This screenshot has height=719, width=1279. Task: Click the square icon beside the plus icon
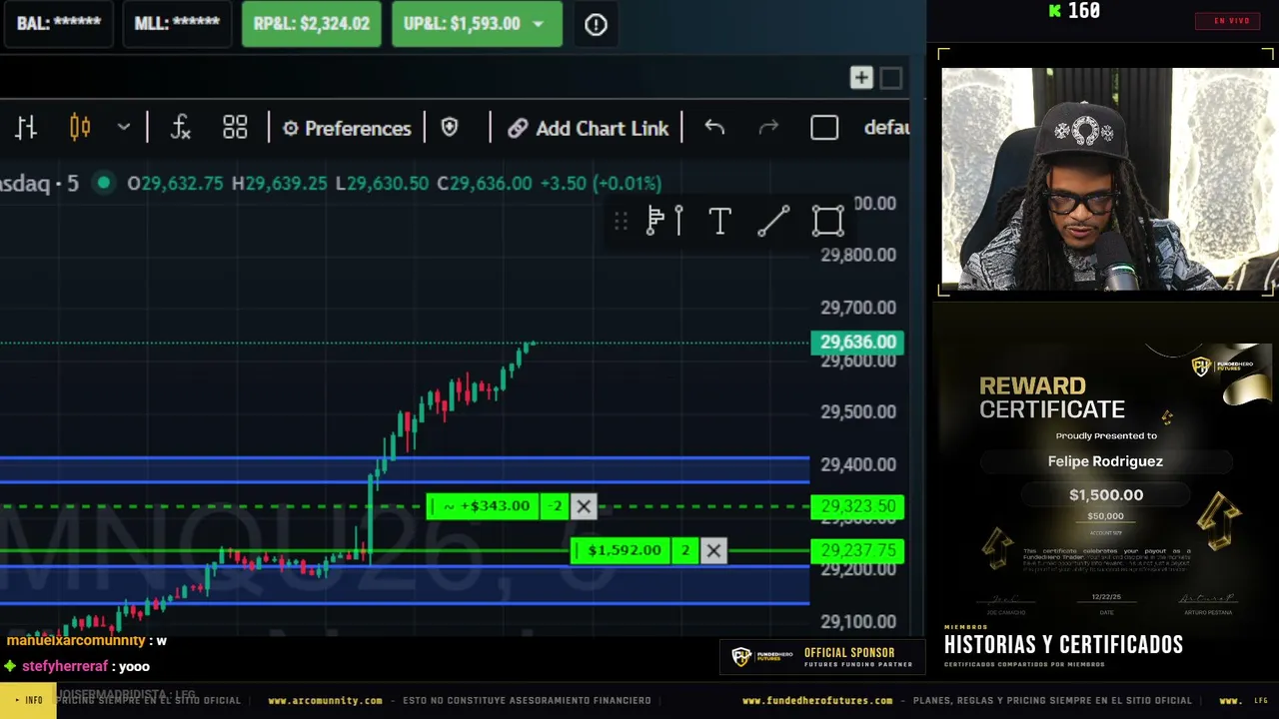click(x=891, y=78)
